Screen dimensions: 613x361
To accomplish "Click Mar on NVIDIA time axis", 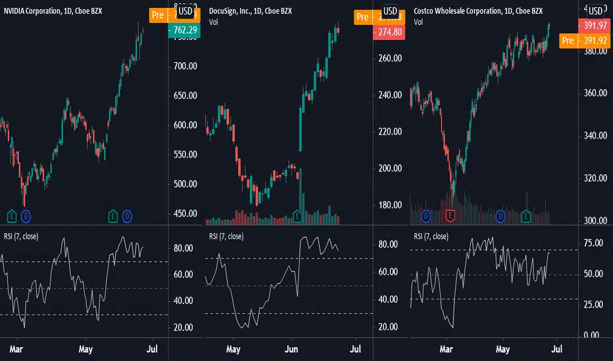I will tap(16, 349).
